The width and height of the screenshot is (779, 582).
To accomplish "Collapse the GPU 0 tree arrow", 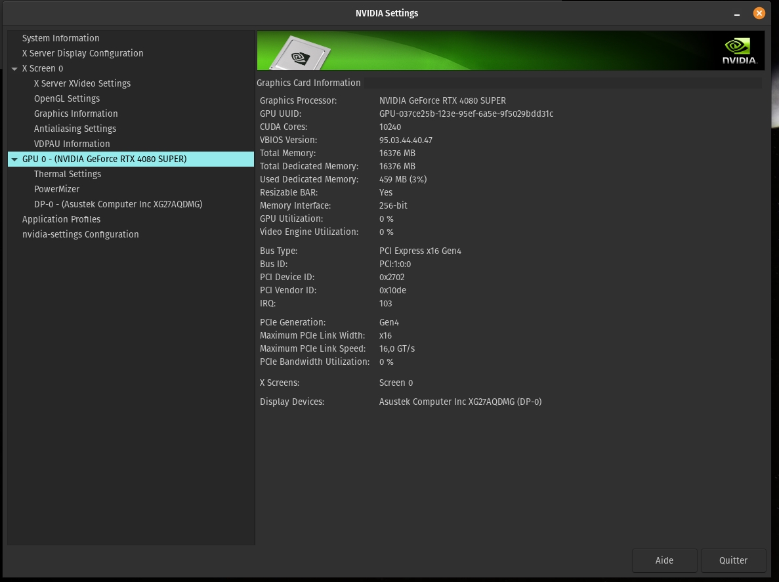I will click(x=14, y=159).
